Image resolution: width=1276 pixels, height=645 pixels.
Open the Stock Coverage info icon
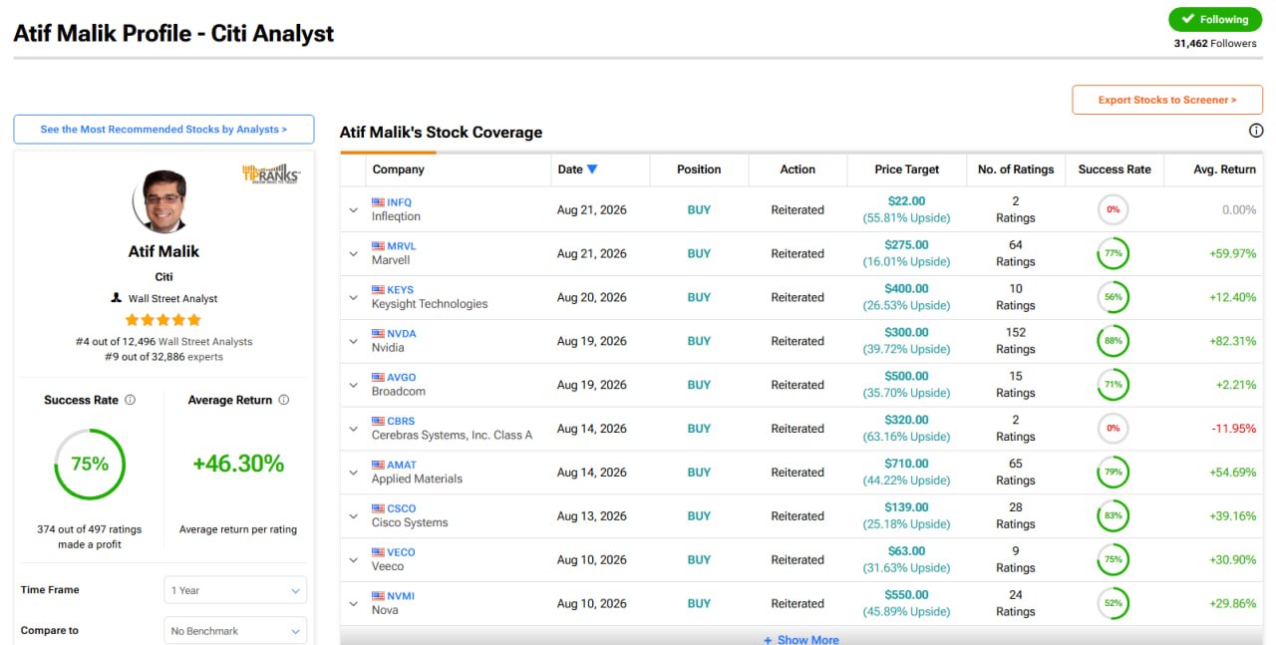click(x=1256, y=131)
